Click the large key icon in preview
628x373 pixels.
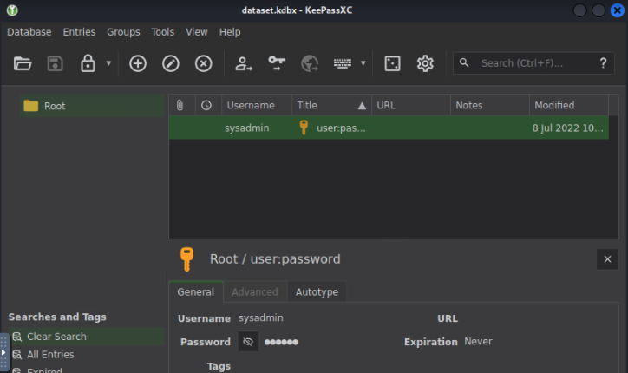pyautogui.click(x=186, y=259)
